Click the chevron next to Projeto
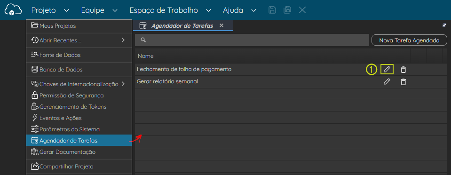The image size is (451, 175). tap(66, 11)
